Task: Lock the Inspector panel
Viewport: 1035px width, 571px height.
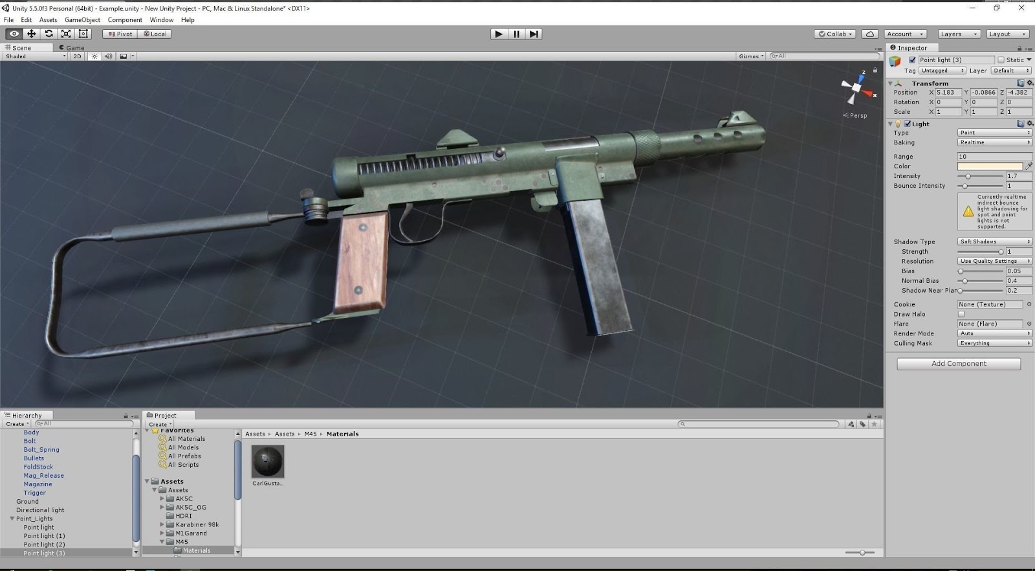Action: [x=1019, y=48]
